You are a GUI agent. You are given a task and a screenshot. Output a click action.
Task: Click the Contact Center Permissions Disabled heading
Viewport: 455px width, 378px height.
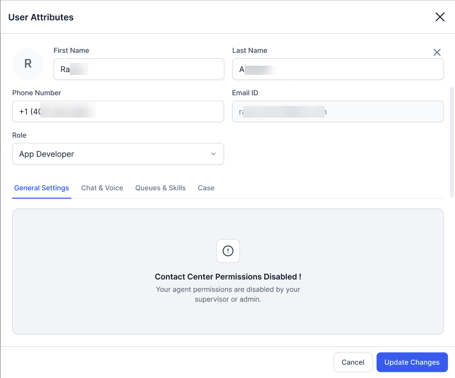[x=228, y=277]
